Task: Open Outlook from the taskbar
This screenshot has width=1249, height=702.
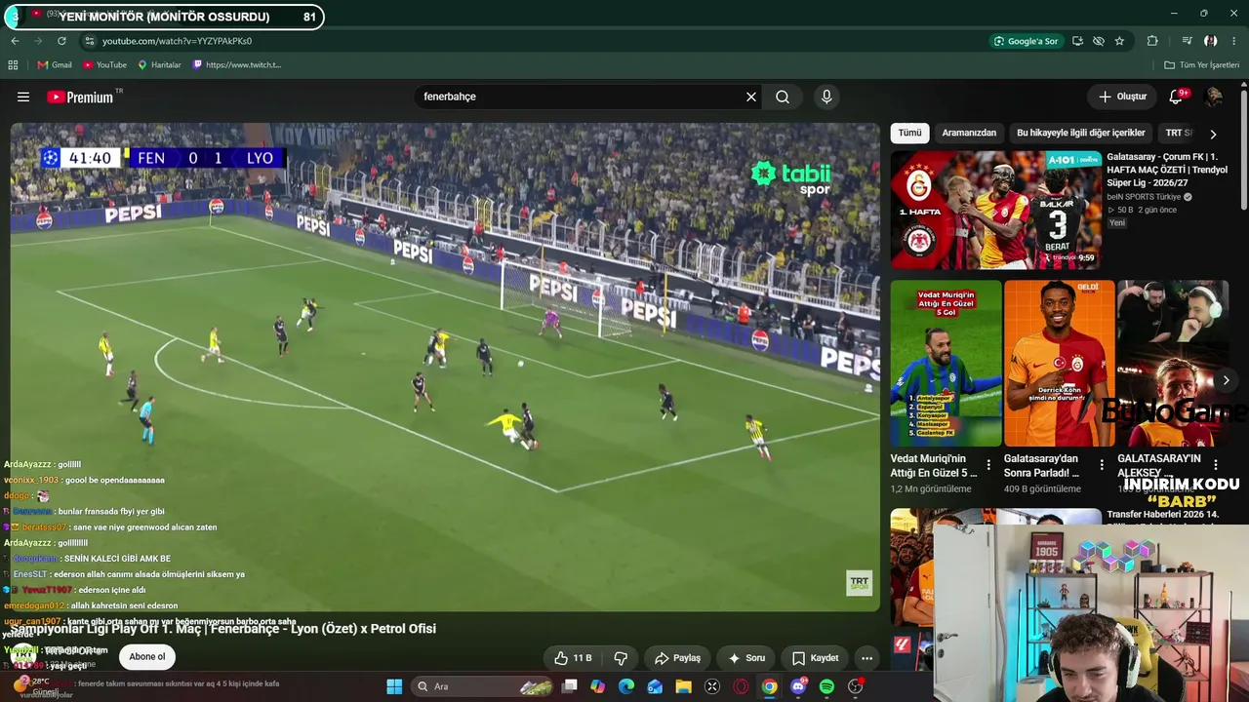Action: point(655,686)
